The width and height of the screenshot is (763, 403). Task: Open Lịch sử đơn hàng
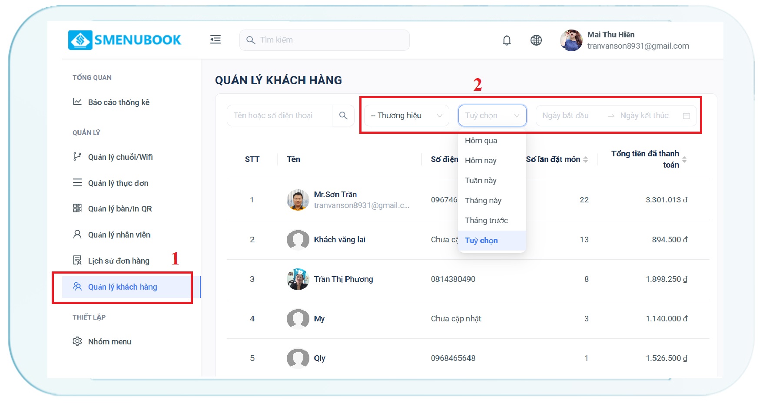click(x=119, y=261)
